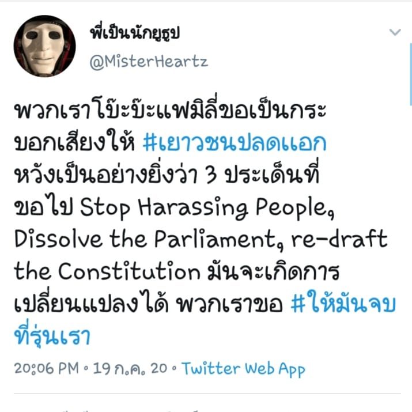Viewport: 412px width, 412px height.
Task: Click the text เปลี่ยนแปลงได้ in the tweet
Action: pos(91,303)
